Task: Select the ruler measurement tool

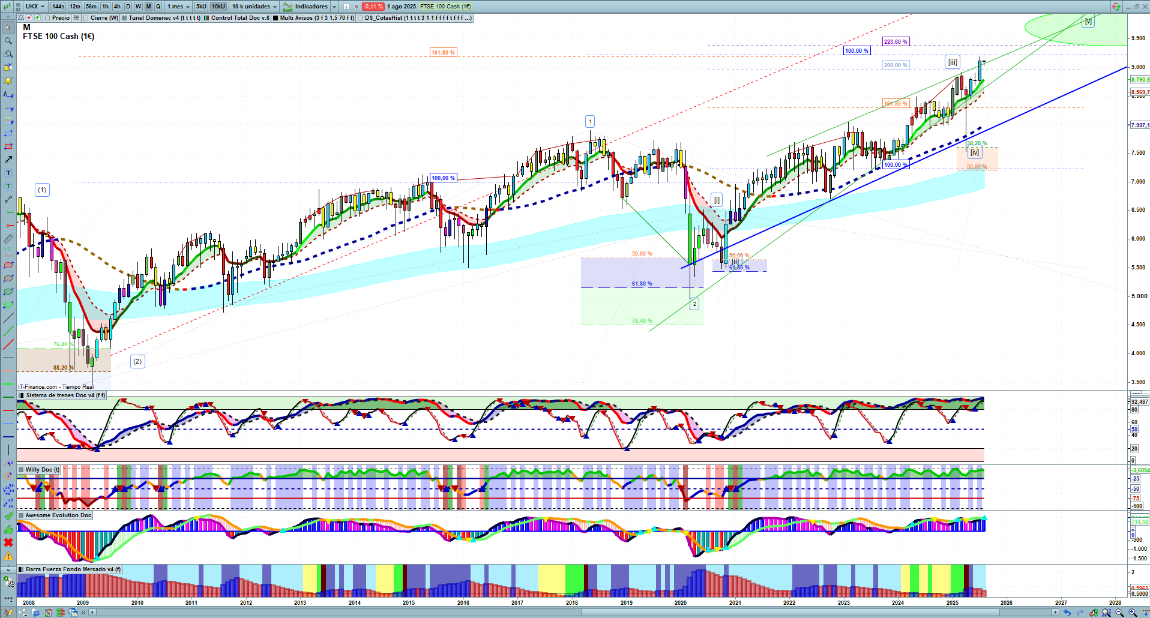Action: (x=8, y=239)
